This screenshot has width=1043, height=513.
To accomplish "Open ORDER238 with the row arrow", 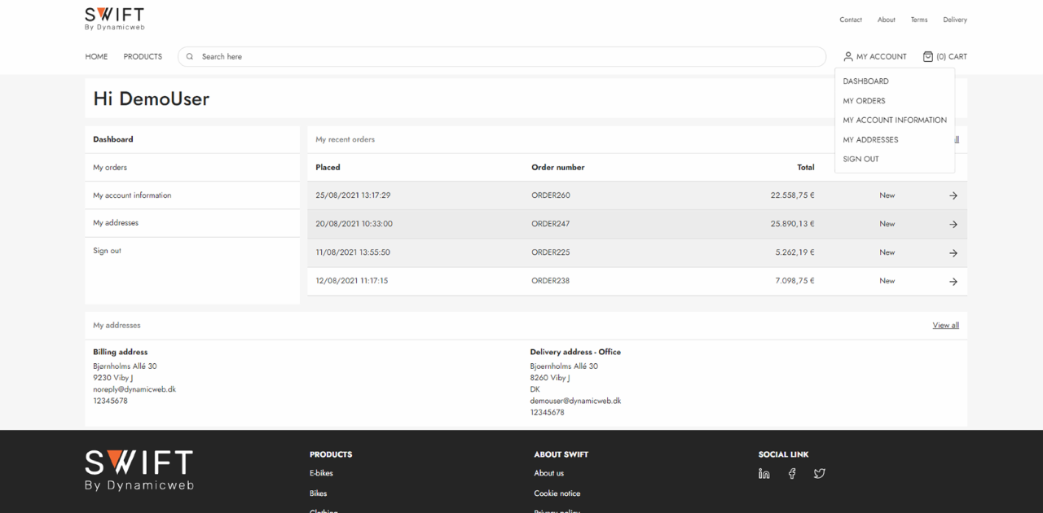I will [x=953, y=281].
